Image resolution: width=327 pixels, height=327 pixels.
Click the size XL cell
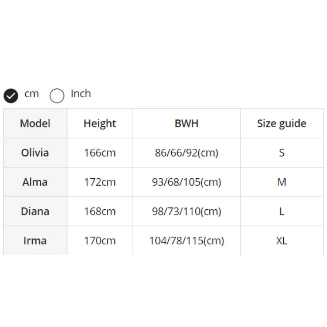click(x=282, y=240)
